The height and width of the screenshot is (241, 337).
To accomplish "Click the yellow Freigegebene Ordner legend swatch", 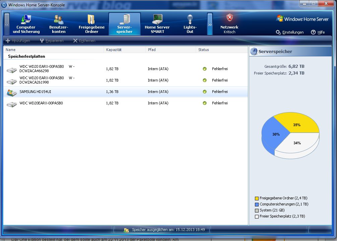I will click(x=257, y=198).
